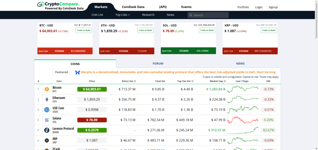Switch to the FORUM tab
This screenshot has height=150, width=318.
[158, 64]
